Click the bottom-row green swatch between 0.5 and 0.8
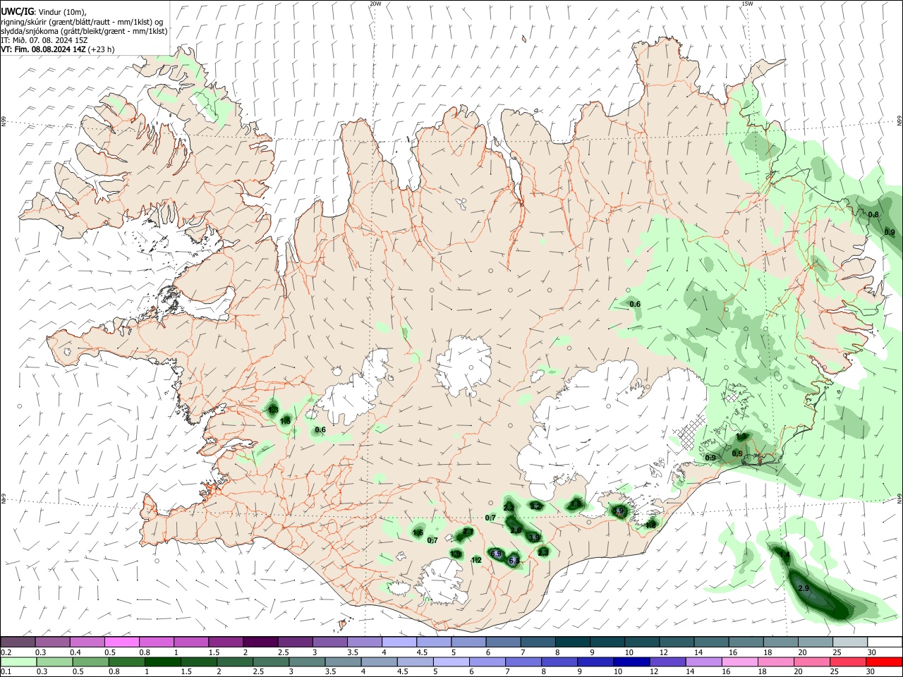This screenshot has width=903, height=677. 90,661
